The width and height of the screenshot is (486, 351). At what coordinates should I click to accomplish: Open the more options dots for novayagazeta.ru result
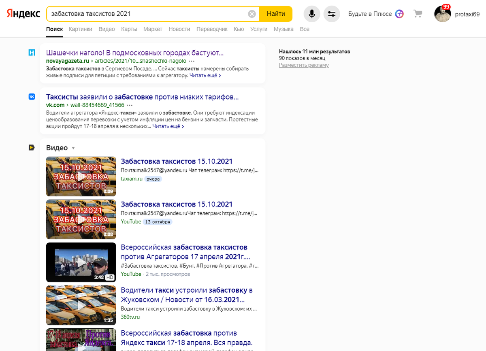coord(192,61)
